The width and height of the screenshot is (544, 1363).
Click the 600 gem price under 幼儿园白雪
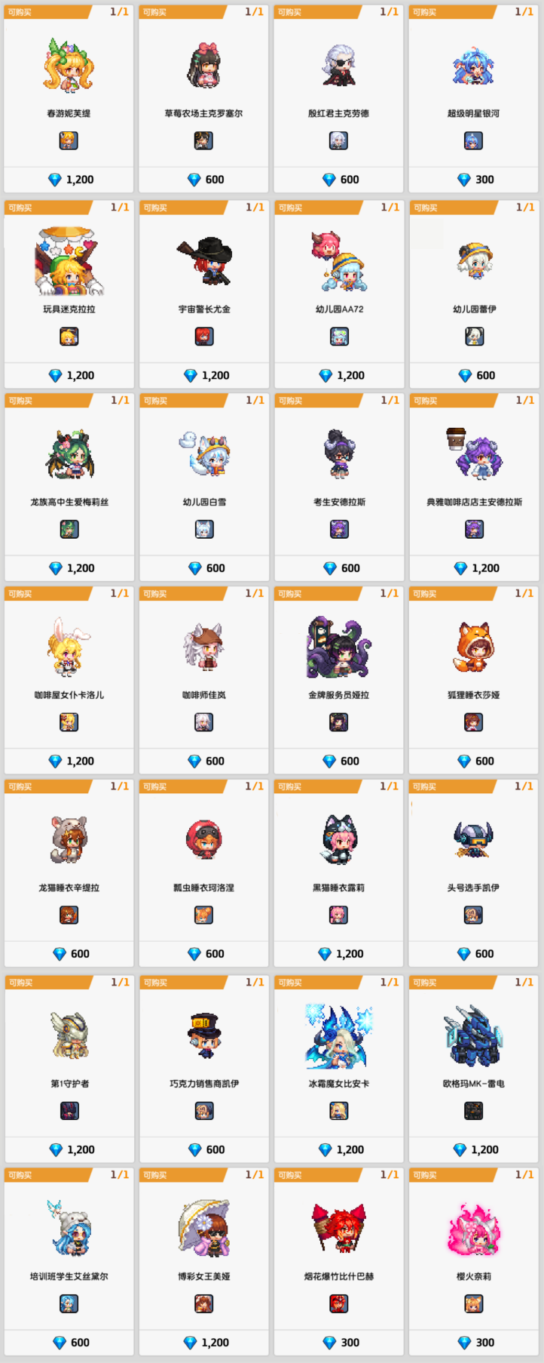(206, 568)
